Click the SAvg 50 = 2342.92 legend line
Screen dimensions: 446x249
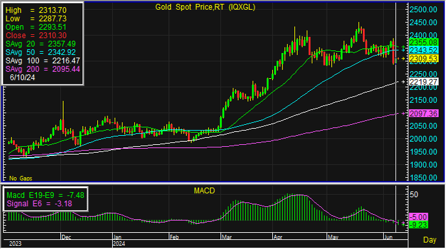pos(40,52)
